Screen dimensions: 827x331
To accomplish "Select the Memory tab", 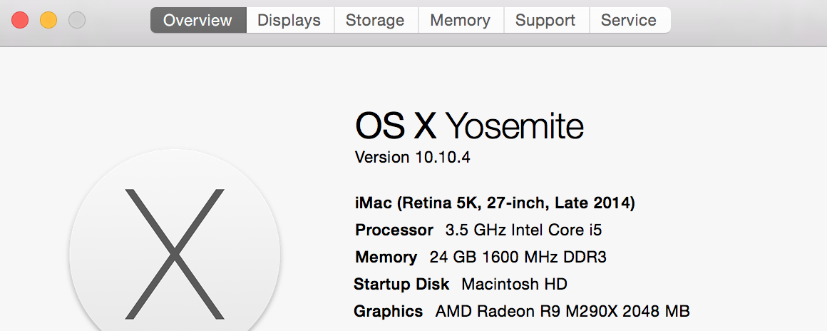I will (x=461, y=20).
